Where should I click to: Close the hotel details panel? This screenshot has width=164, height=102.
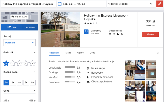pos(158,53)
